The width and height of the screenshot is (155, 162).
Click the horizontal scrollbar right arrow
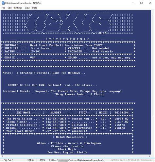(150, 156)
